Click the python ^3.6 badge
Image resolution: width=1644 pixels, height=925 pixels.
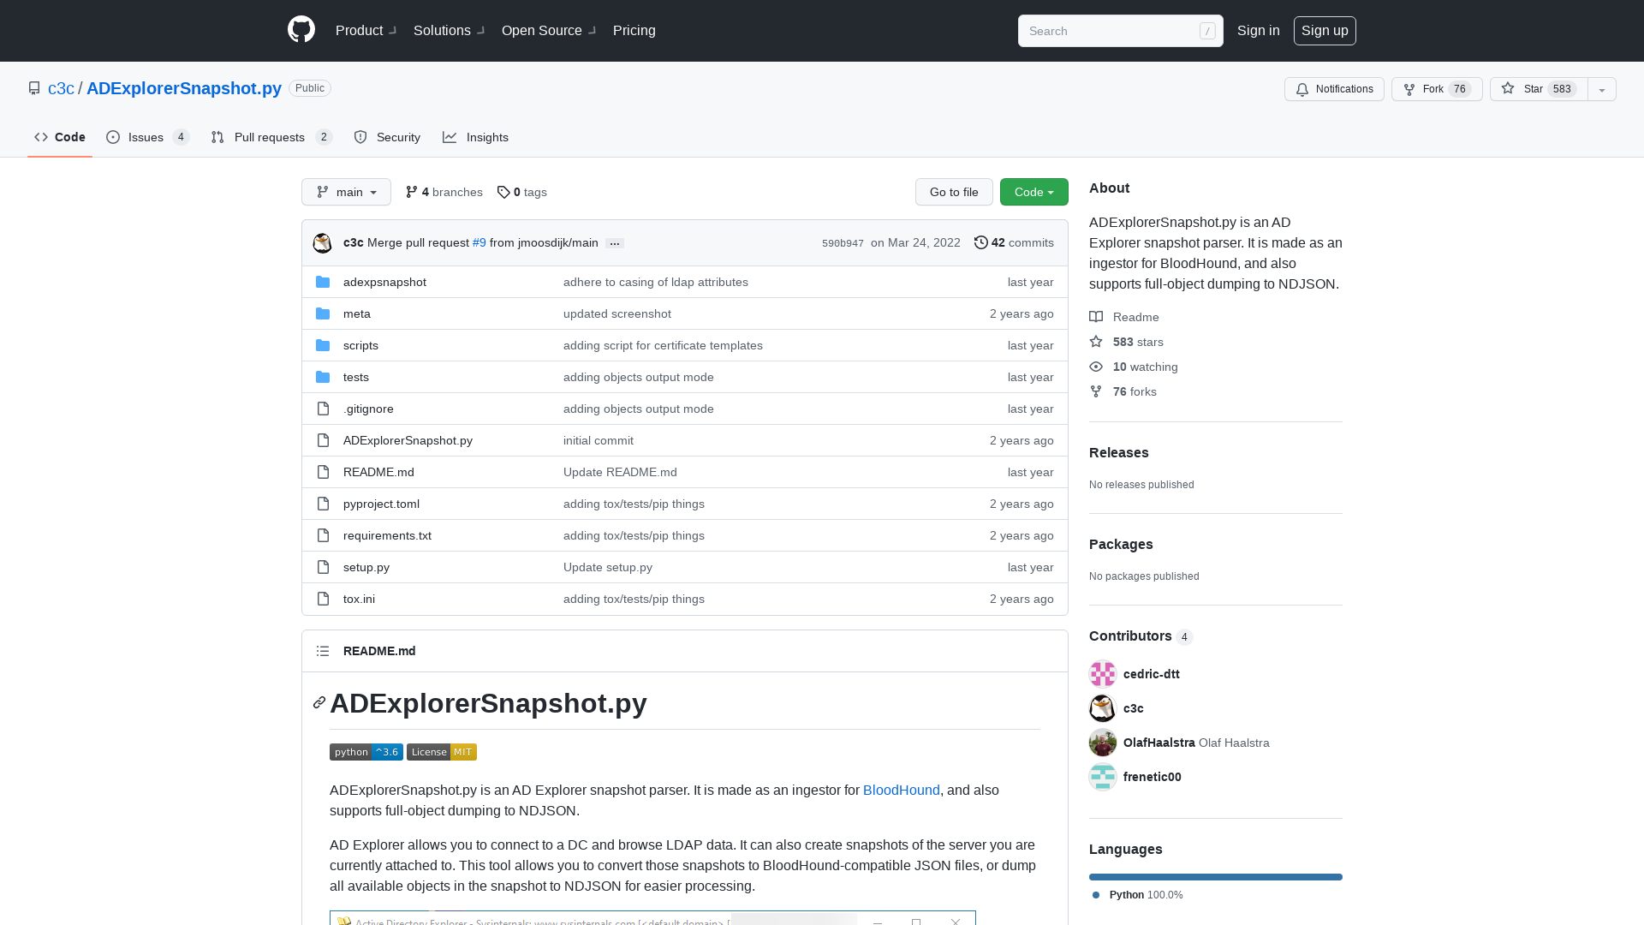pyautogui.click(x=366, y=752)
